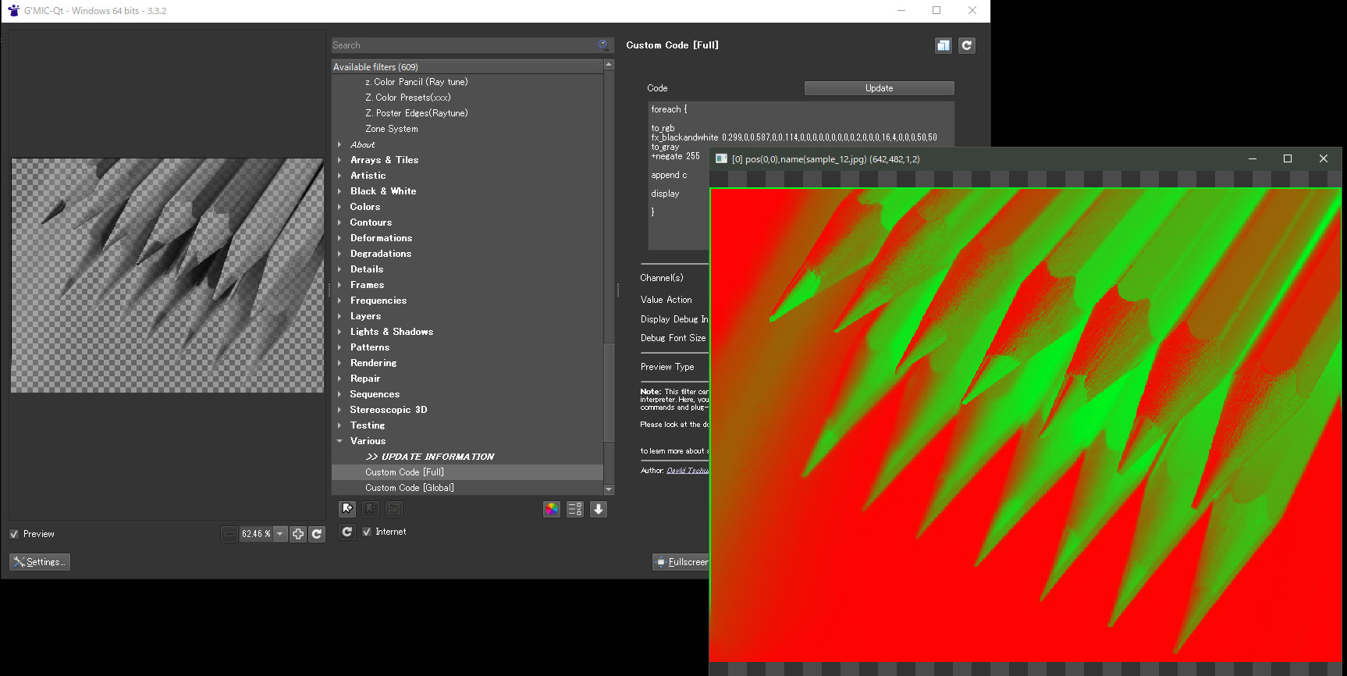Expand the About category

[x=339, y=144]
